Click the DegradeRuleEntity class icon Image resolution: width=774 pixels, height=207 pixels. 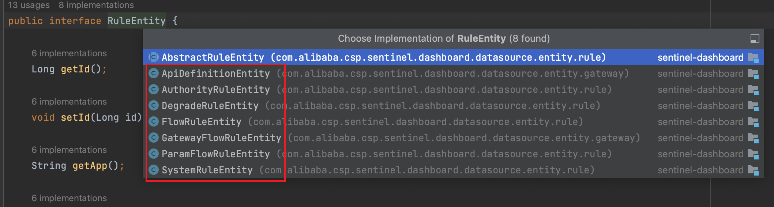pyautogui.click(x=154, y=106)
